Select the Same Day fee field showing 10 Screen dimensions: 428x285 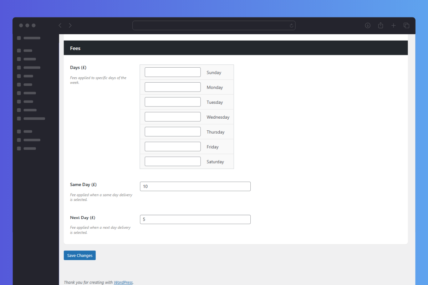pyautogui.click(x=195, y=186)
